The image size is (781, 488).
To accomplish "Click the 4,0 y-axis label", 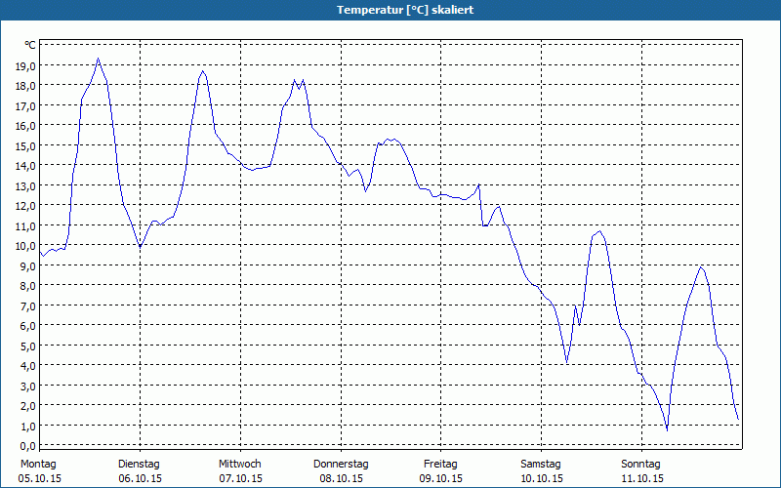I will coord(28,365).
